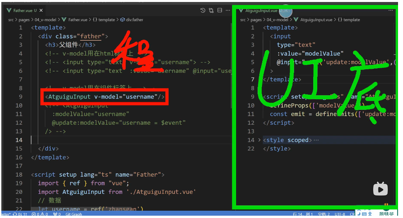Click the '/> -->' line 13

(x=56, y=131)
